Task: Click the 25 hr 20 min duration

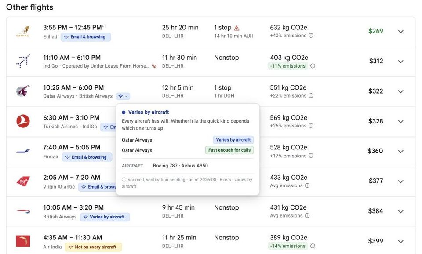Action: pyautogui.click(x=180, y=27)
